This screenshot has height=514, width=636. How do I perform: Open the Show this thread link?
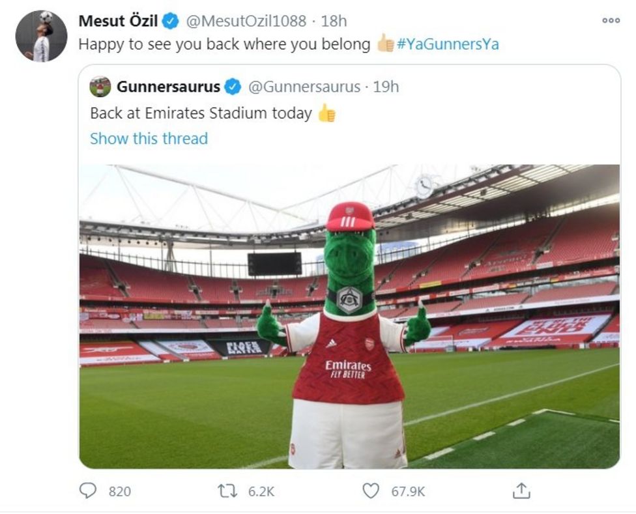[x=149, y=139]
